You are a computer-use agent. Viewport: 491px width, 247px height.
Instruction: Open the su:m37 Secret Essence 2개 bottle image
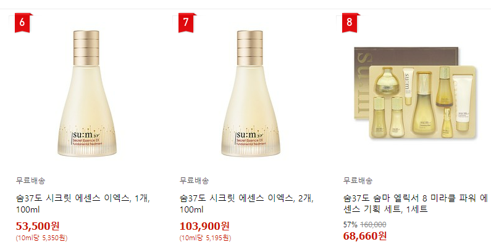251,94
